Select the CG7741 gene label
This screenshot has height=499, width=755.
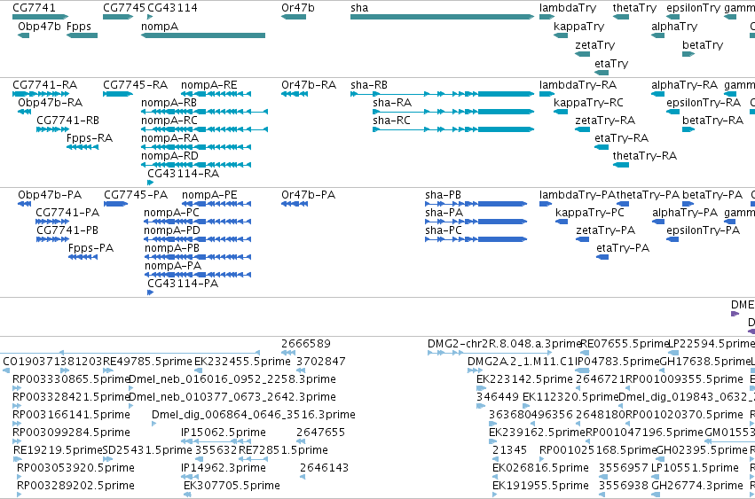(x=34, y=8)
